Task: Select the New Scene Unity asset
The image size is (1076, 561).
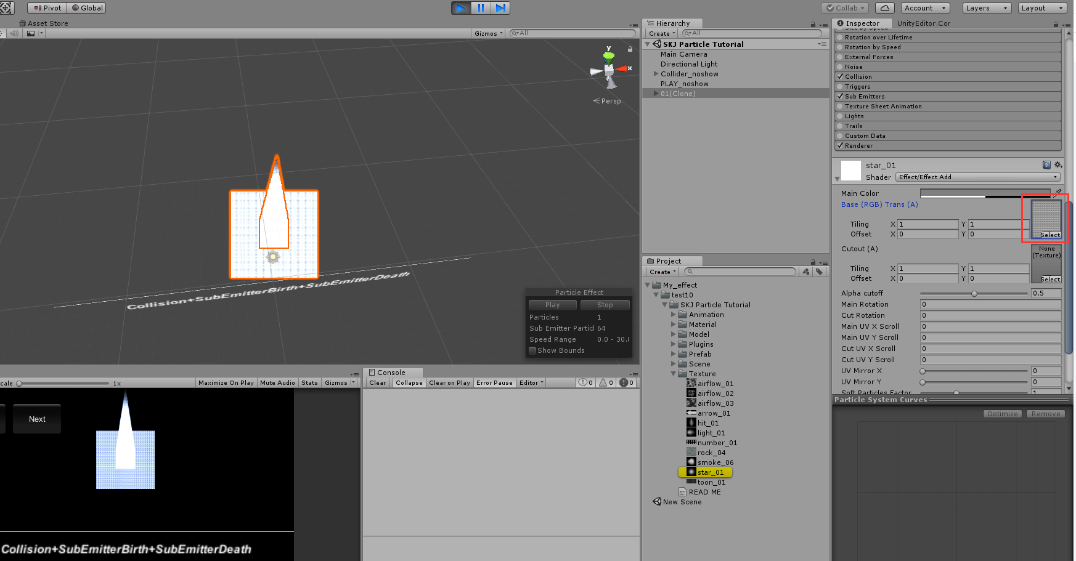Action: 677,502
